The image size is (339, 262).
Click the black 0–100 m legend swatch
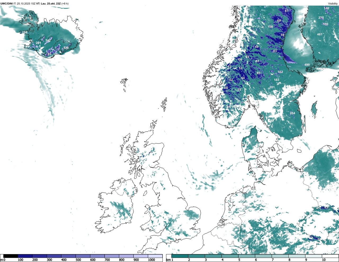pyautogui.click(x=11, y=256)
